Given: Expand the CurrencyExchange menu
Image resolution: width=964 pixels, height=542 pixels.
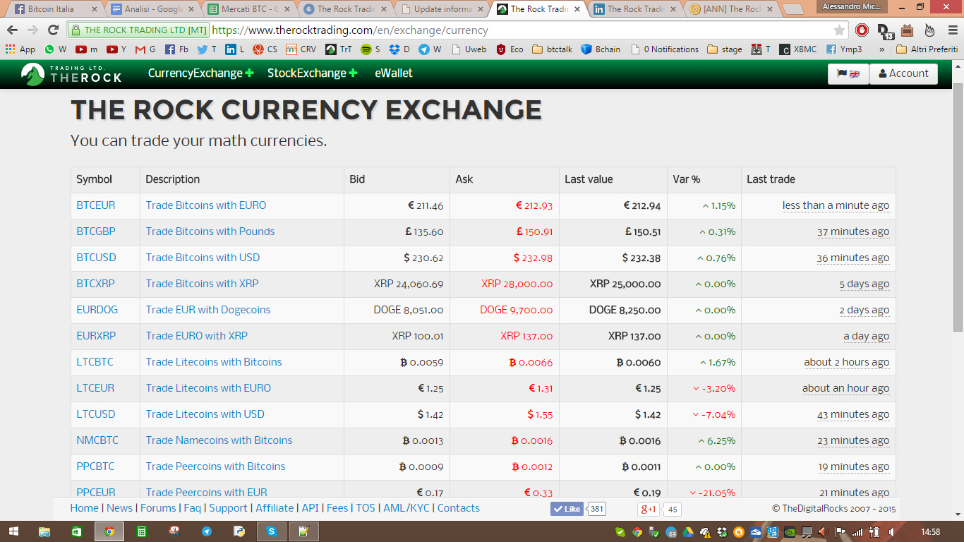Looking at the screenshot, I should tap(200, 73).
